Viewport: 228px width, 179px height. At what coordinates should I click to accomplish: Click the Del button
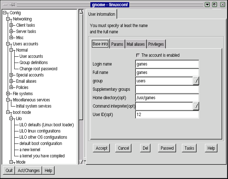[145, 148]
